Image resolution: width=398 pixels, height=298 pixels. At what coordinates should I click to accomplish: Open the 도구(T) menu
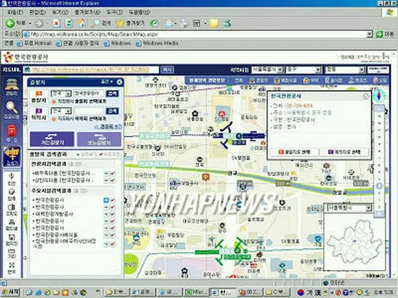114,12
